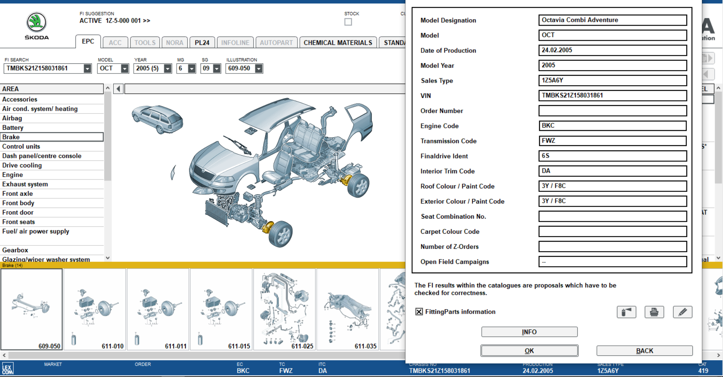Click the VIN field in dialog
The width and height of the screenshot is (723, 377).
point(612,96)
